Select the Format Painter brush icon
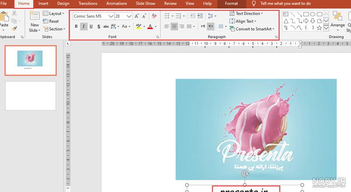Image resolution: width=351 pixels, height=192 pixels. (x=14, y=29)
